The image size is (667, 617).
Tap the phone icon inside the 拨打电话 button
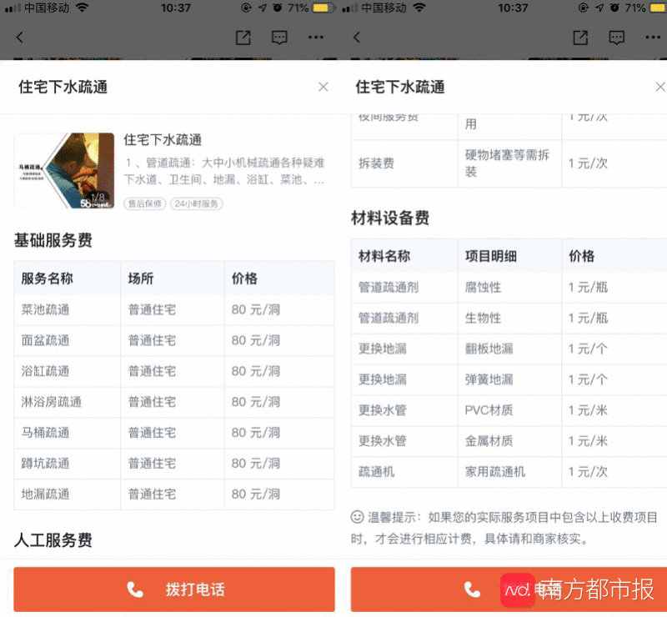click(135, 589)
